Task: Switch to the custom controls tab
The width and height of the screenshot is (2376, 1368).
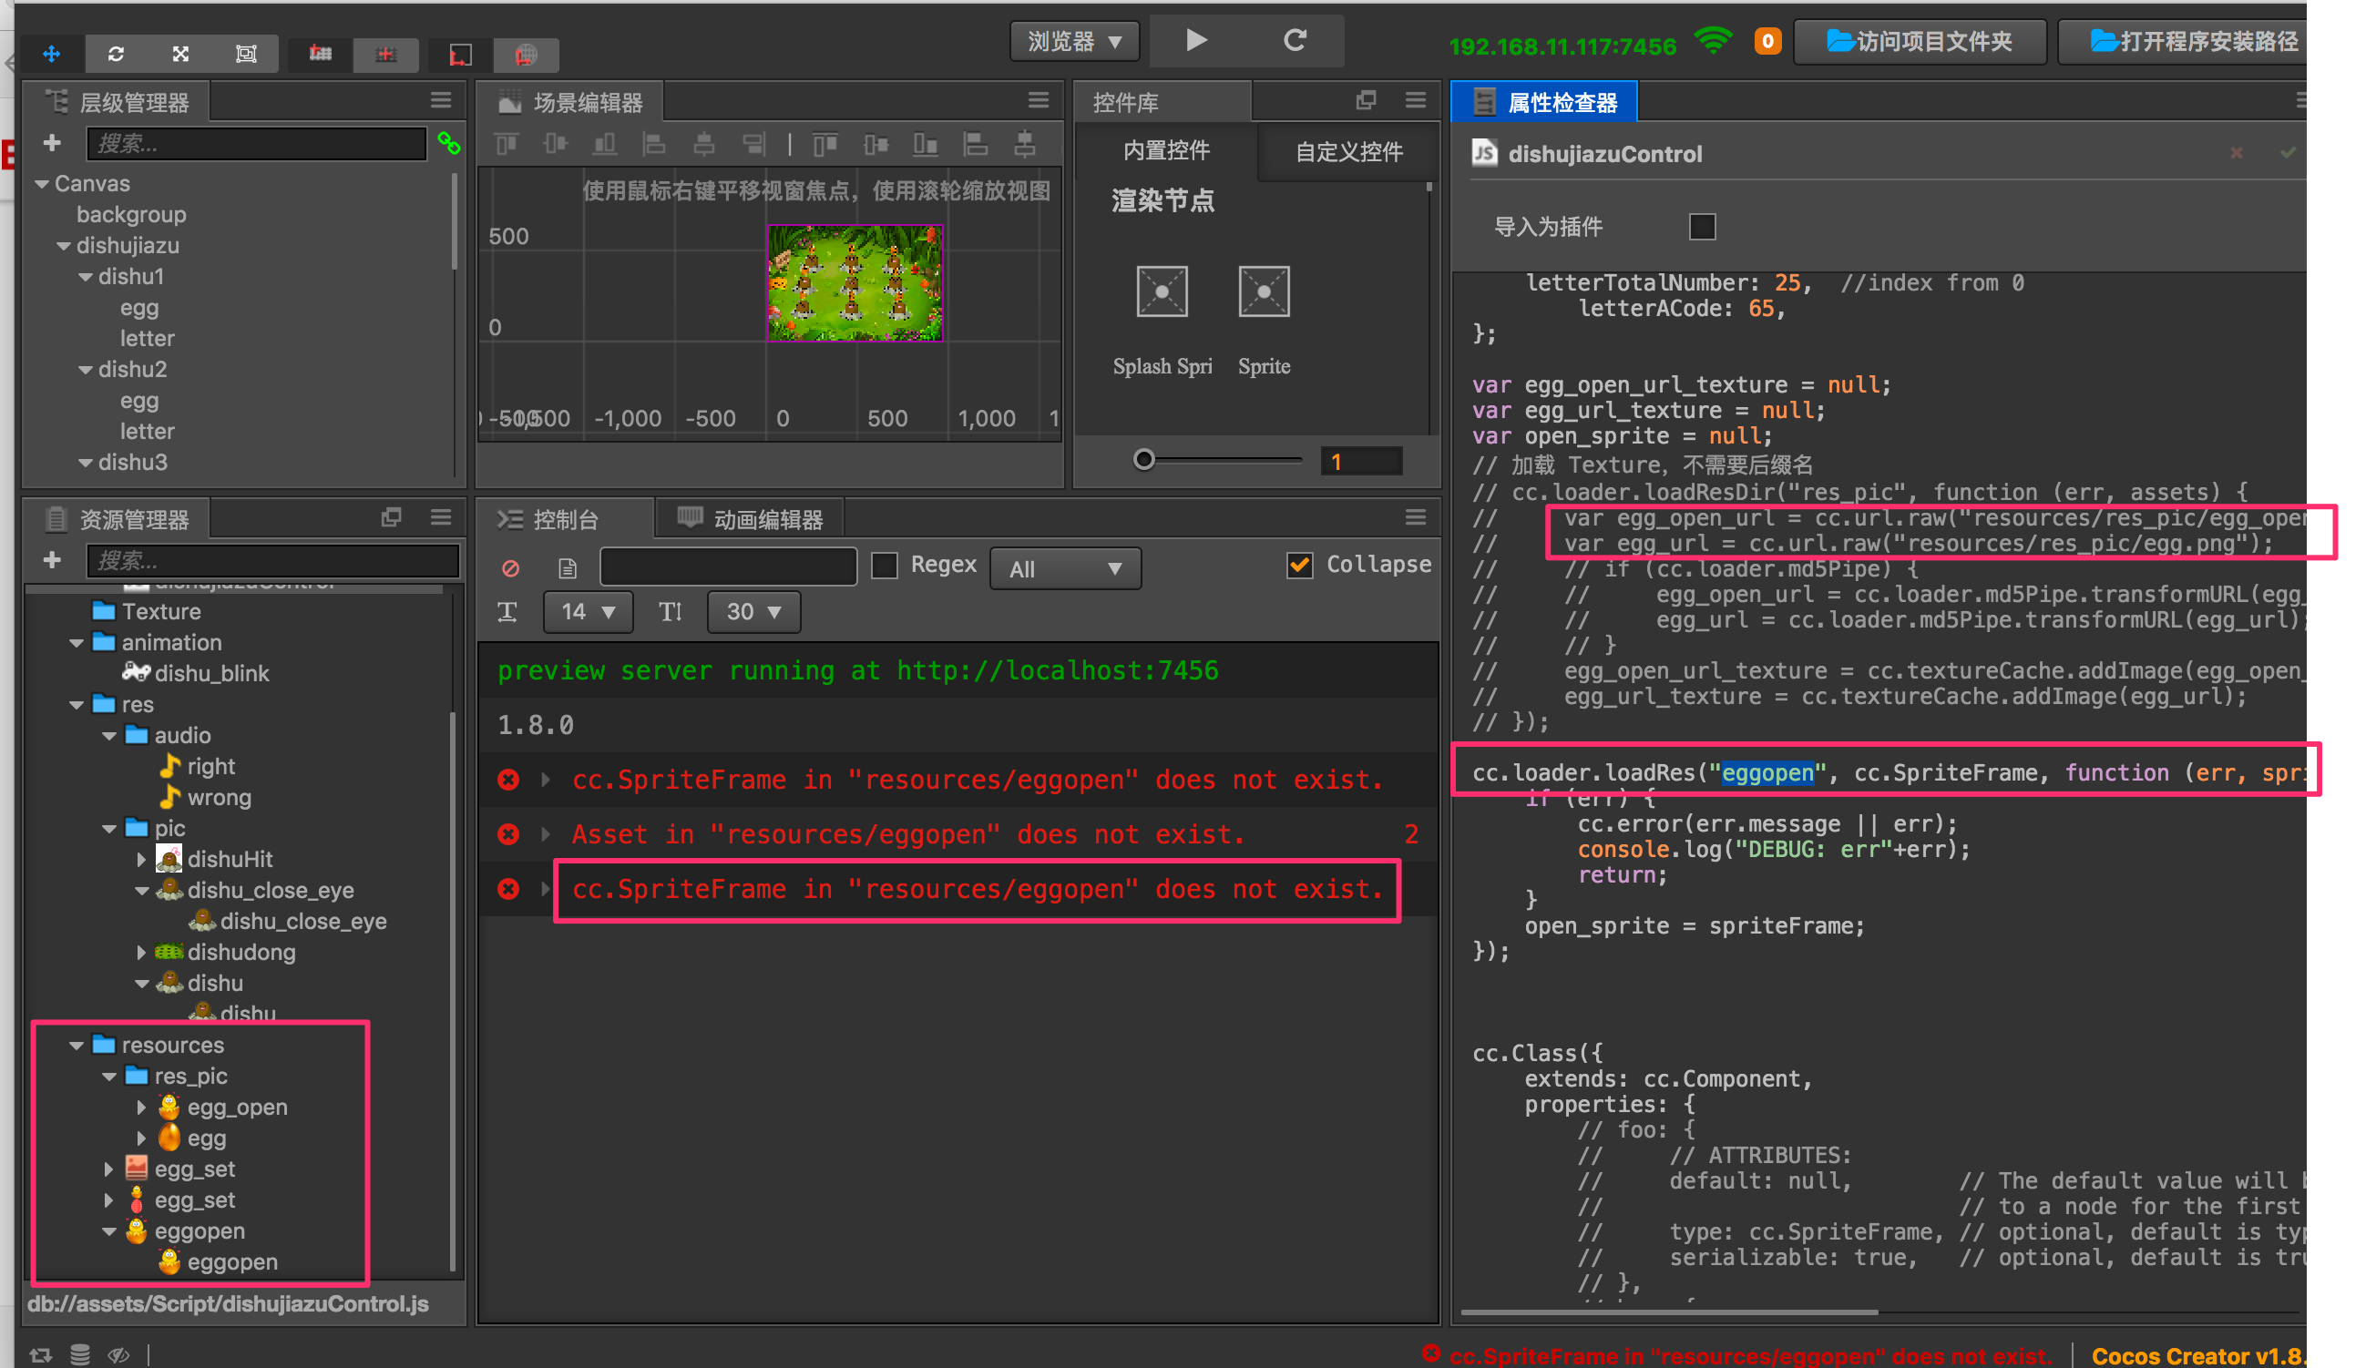Action: point(1347,151)
